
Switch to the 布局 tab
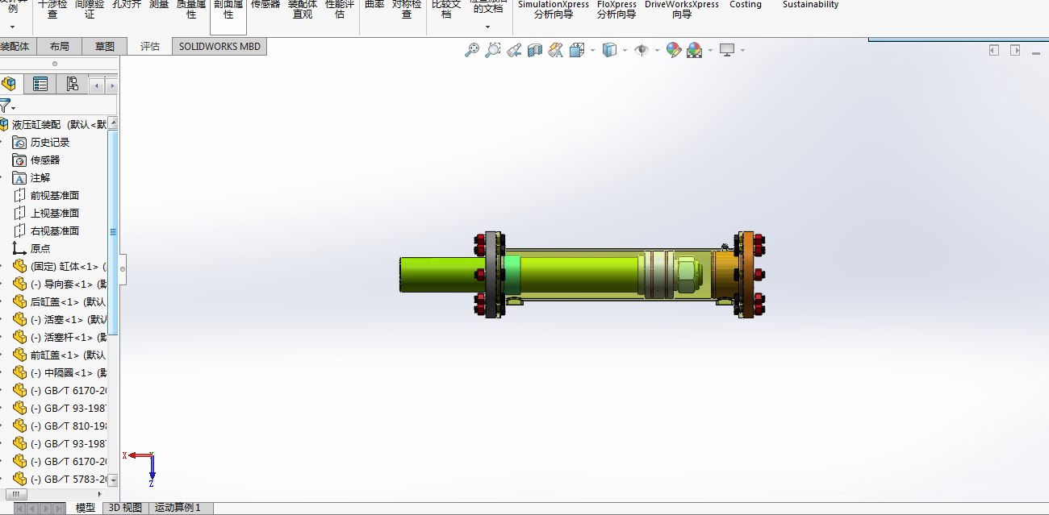click(59, 47)
